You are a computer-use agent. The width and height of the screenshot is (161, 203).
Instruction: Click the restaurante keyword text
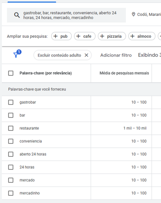(29, 128)
